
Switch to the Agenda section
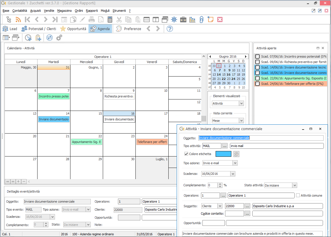(100, 29)
